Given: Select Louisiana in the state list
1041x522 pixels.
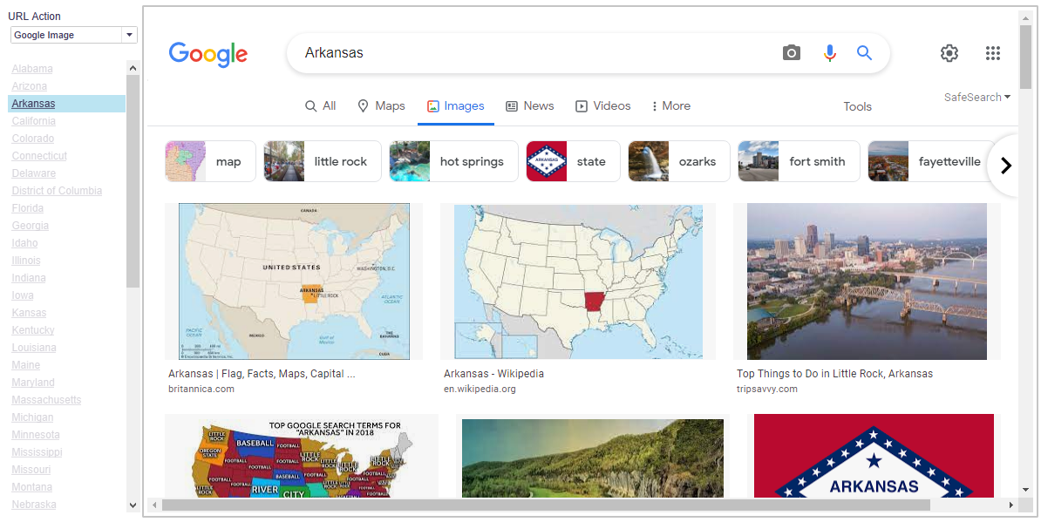Looking at the screenshot, I should click(34, 348).
